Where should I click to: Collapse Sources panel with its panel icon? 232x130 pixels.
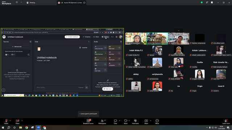point(30,42)
